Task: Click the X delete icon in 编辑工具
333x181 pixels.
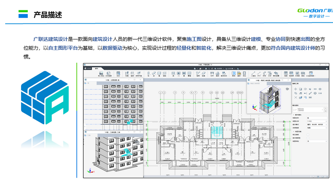Action: pos(296,98)
